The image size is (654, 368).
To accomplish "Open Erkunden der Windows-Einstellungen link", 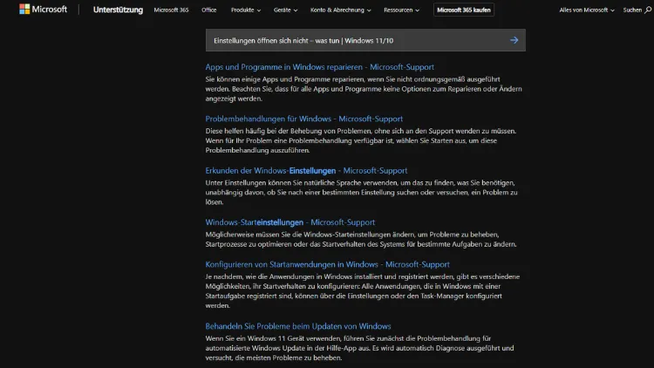I will [306, 171].
